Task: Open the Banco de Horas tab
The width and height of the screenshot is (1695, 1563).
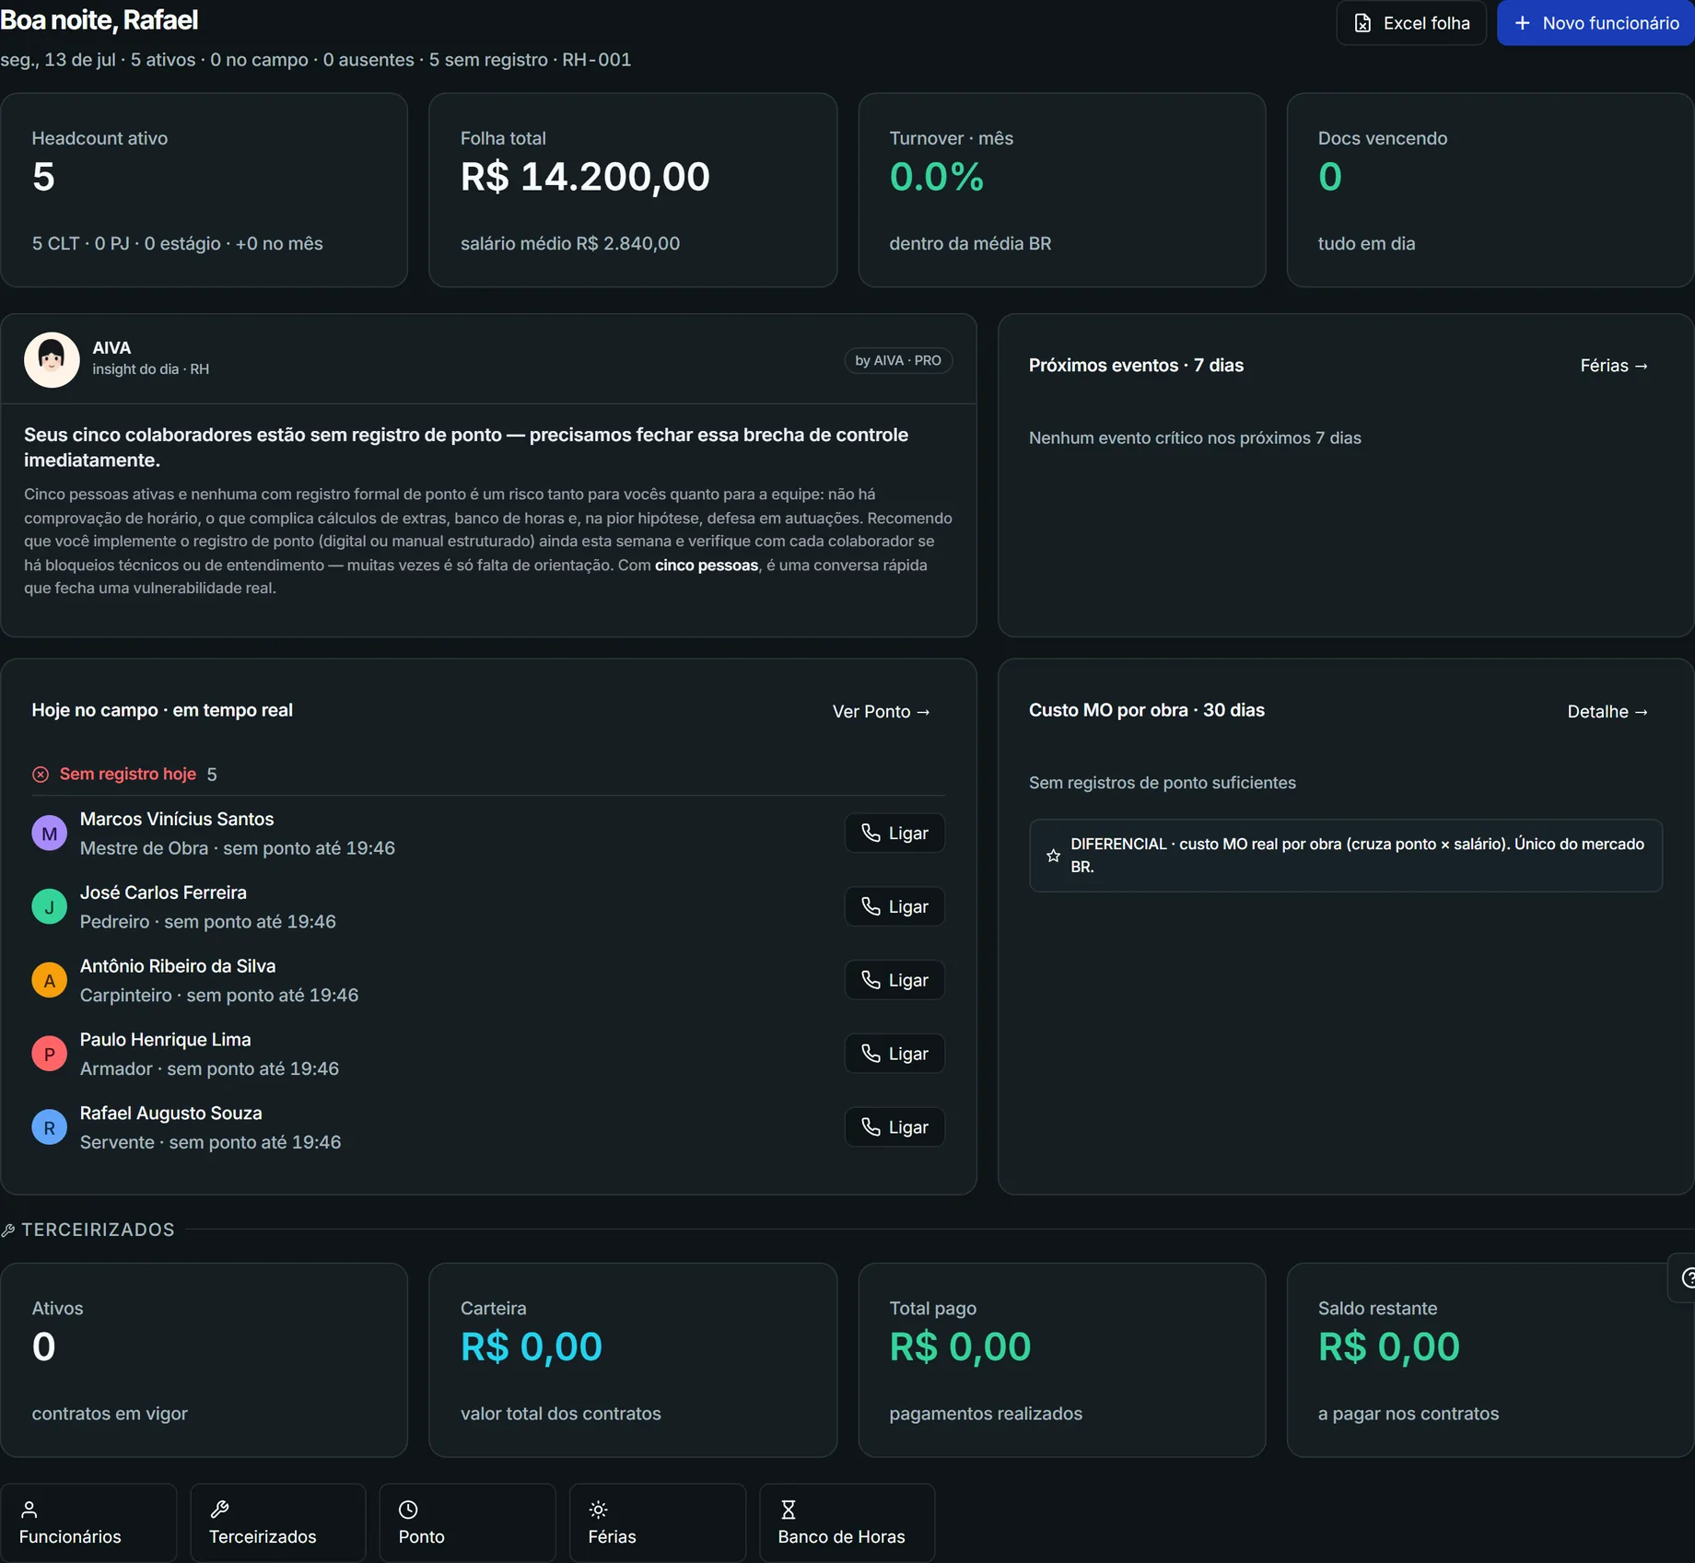Action: click(x=847, y=1523)
